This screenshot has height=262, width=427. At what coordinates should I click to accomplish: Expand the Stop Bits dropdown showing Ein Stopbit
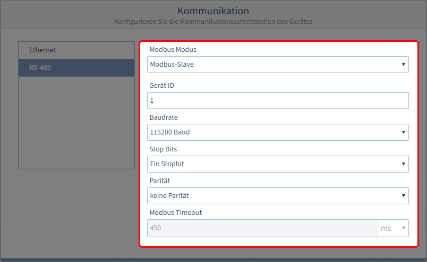pos(278,164)
